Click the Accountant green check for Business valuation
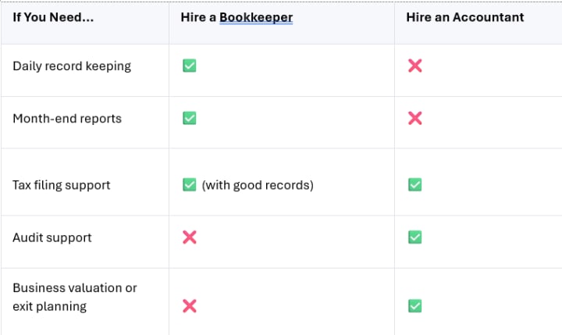Viewport: 562px width, 335px height. [415, 306]
